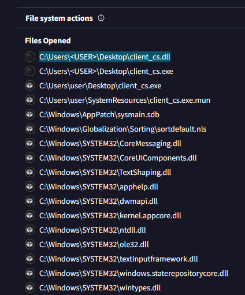Select the C:\Users\<USER>\Desktop\client_cs.exe path

(x=106, y=72)
